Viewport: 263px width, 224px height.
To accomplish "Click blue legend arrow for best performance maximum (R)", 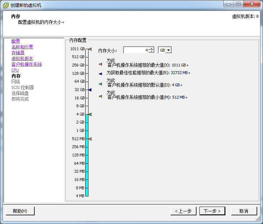I will click(x=100, y=74).
